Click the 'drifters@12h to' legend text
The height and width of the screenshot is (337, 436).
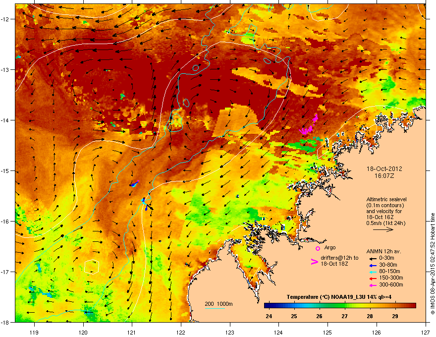(339, 258)
